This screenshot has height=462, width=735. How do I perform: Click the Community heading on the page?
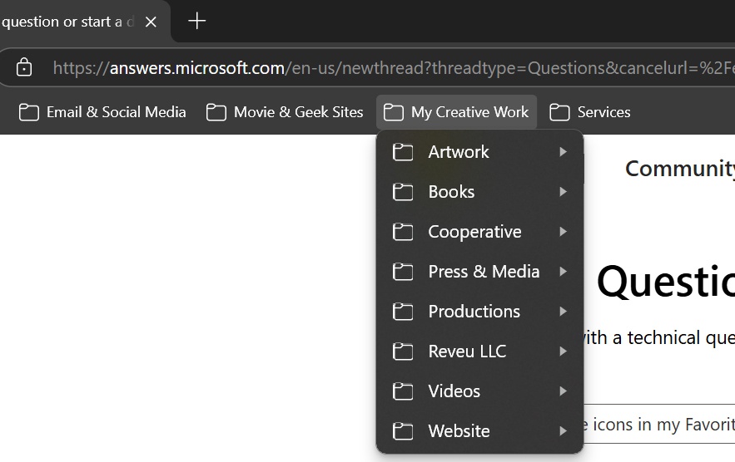tap(680, 169)
